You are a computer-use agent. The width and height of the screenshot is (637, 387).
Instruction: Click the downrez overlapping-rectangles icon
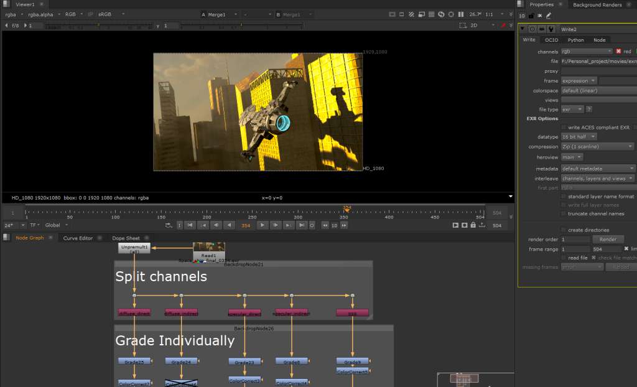click(421, 14)
